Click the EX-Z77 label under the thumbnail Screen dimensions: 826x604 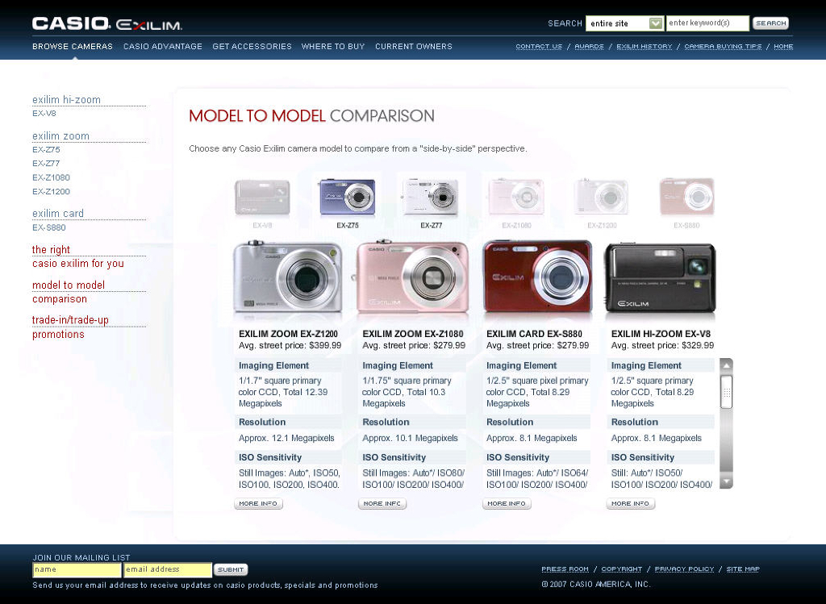coord(432,225)
